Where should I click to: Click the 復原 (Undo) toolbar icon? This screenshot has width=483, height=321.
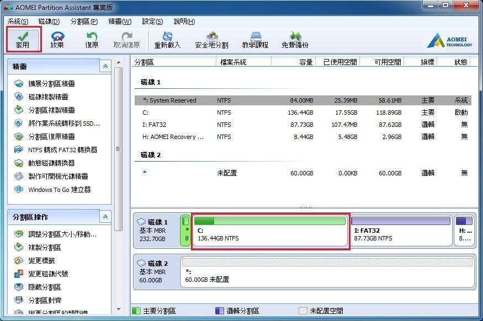coord(92,39)
